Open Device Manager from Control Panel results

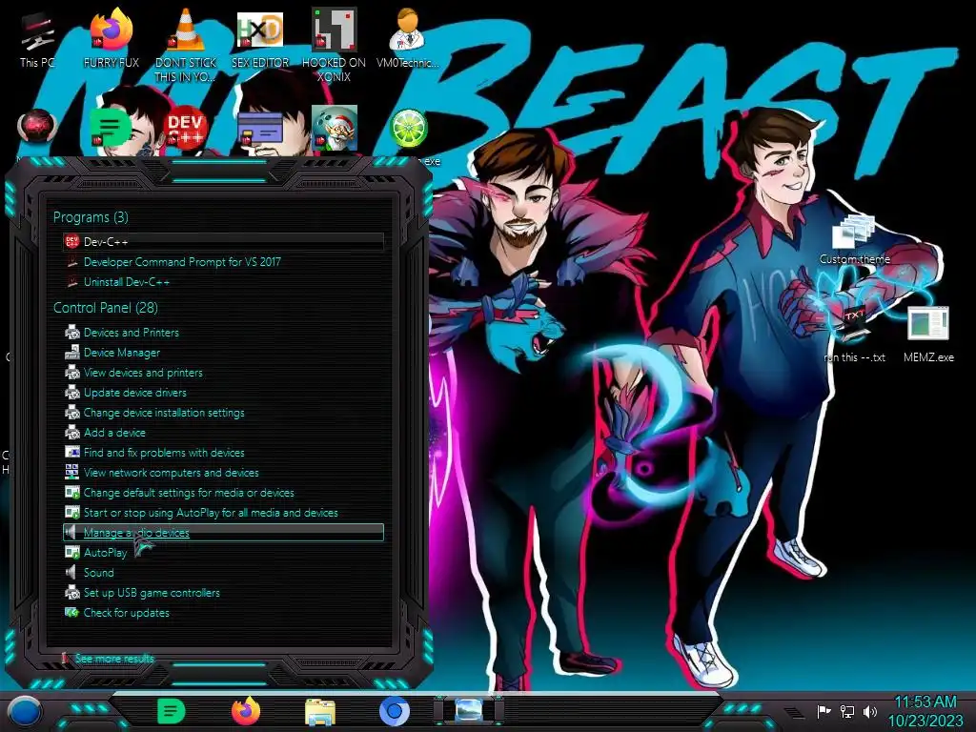tap(223, 353)
